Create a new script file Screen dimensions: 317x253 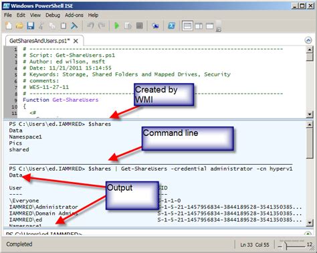[x=9, y=26]
